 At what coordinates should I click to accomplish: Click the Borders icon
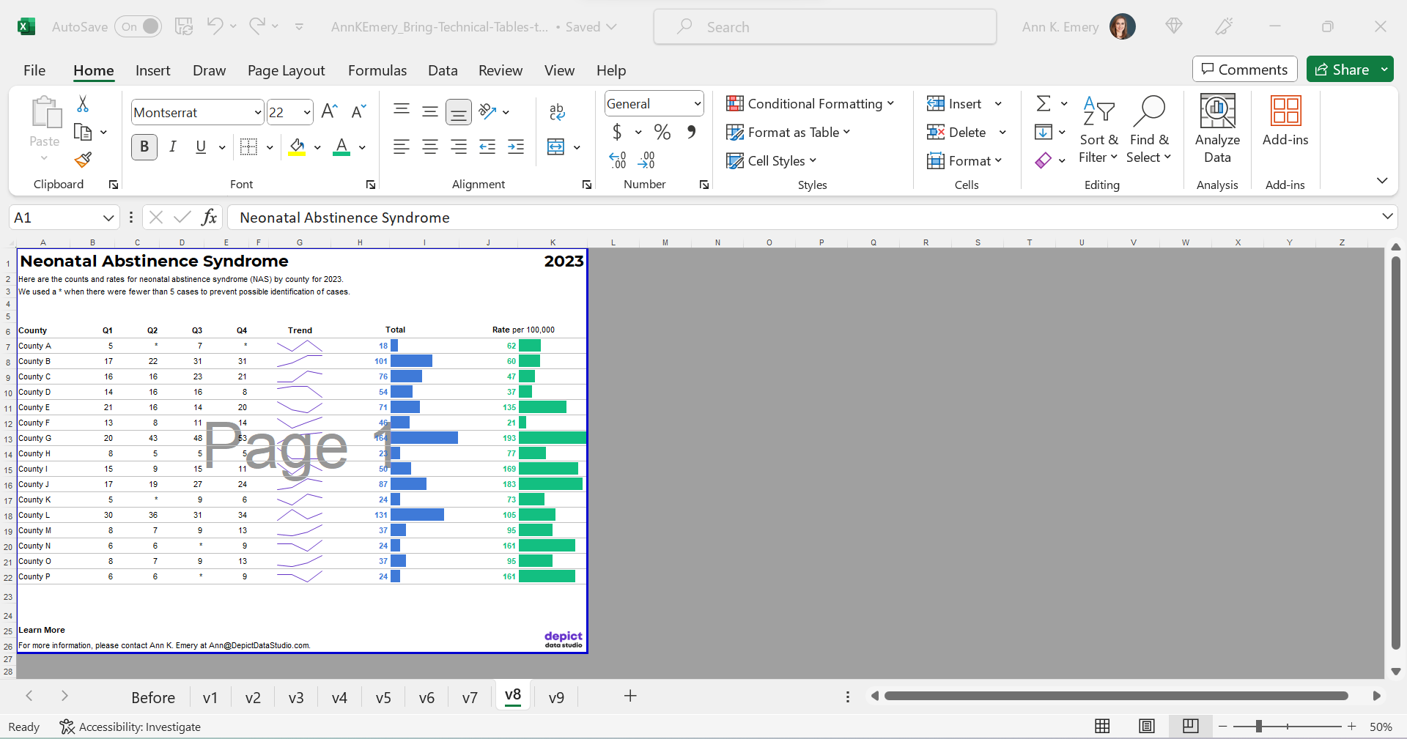tap(249, 146)
